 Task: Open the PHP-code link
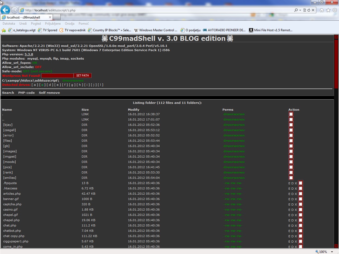pos(26,93)
